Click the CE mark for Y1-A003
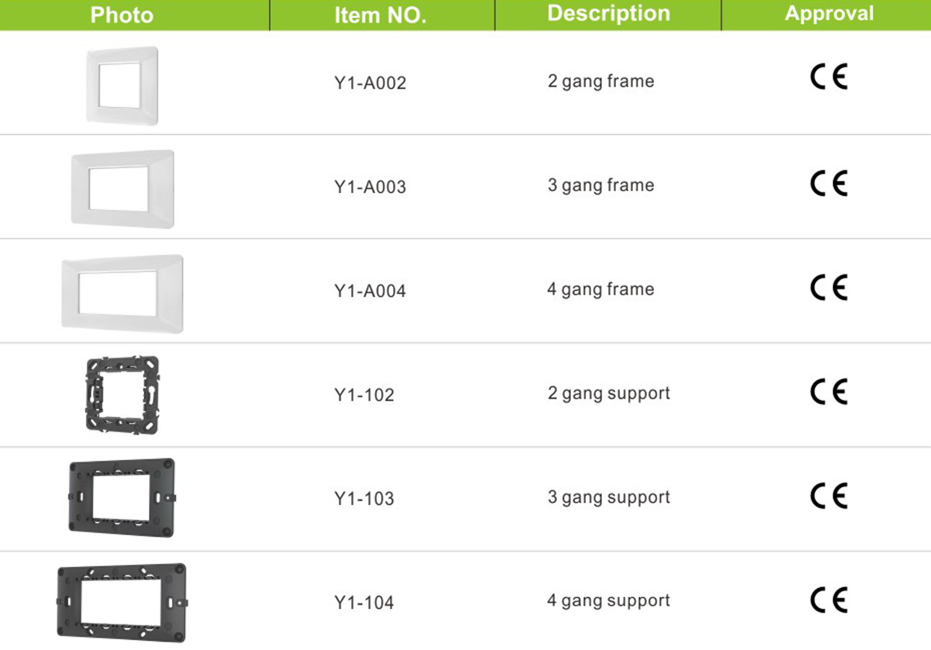Screen dimensions: 931x650 click(829, 183)
